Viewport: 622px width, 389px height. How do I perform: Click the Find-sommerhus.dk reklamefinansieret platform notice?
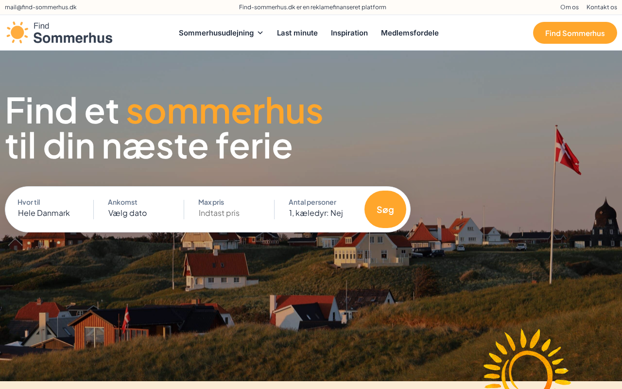[312, 7]
